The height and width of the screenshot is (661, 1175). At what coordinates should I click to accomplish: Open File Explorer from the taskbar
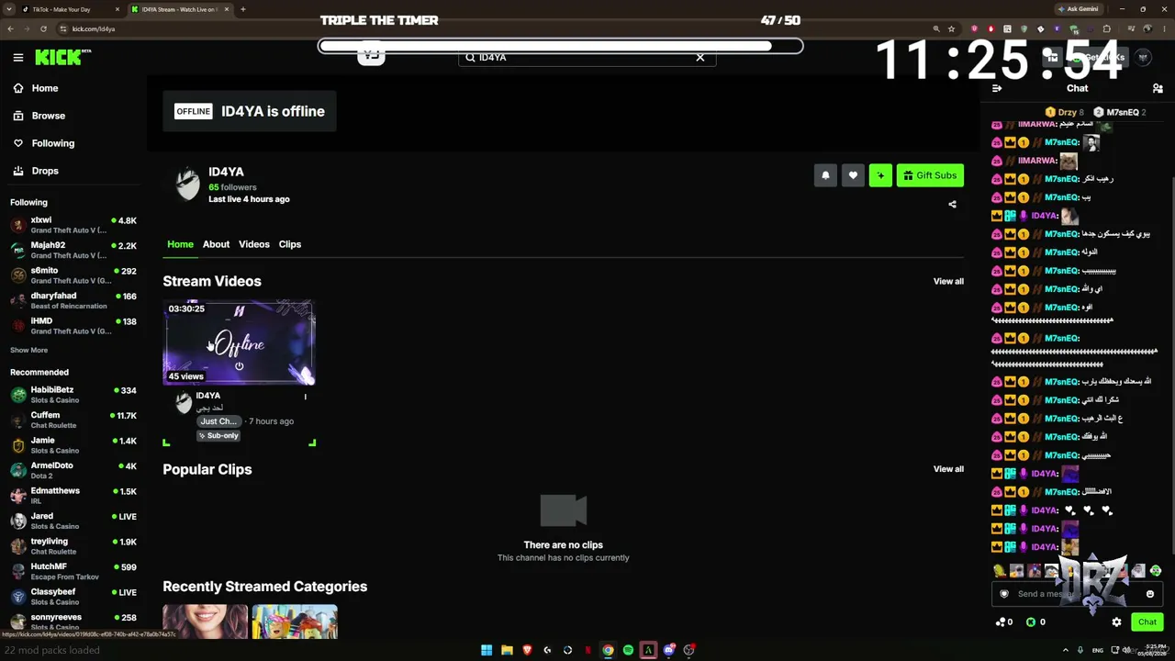(x=507, y=650)
